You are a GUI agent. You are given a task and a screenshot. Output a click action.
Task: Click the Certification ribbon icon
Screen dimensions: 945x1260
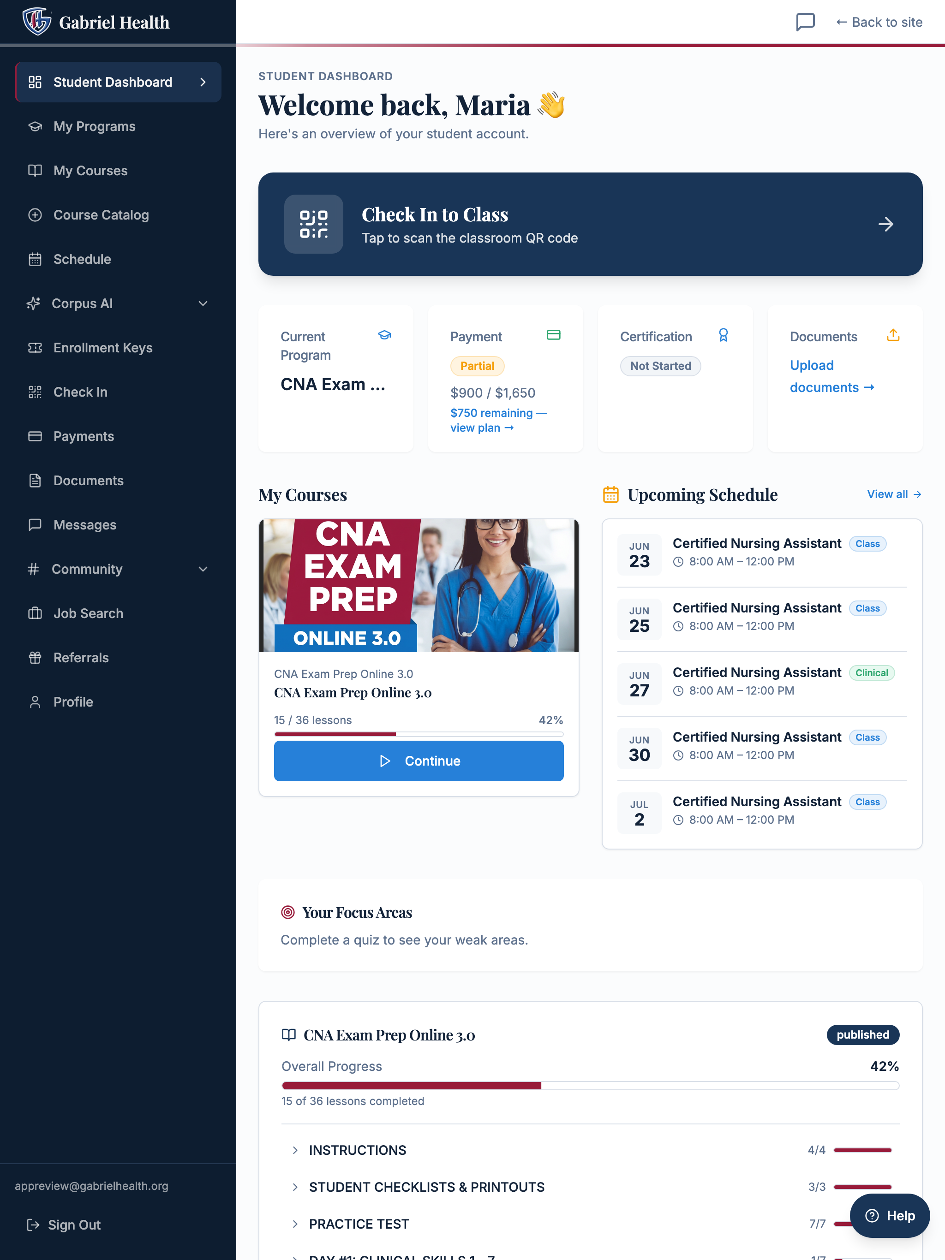click(x=723, y=335)
